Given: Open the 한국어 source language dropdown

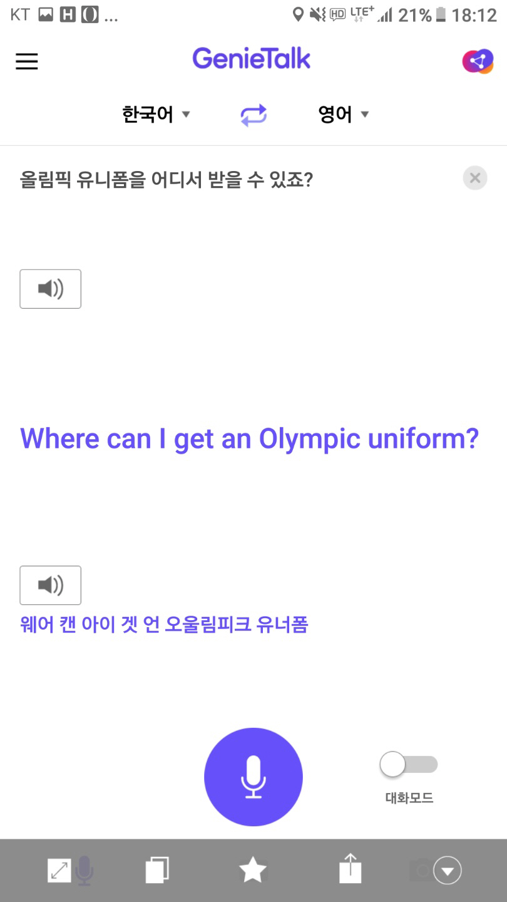Looking at the screenshot, I should tap(156, 115).
